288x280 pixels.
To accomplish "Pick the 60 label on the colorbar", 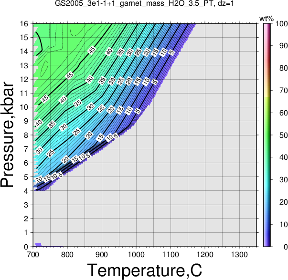I will click(x=284, y=113).
